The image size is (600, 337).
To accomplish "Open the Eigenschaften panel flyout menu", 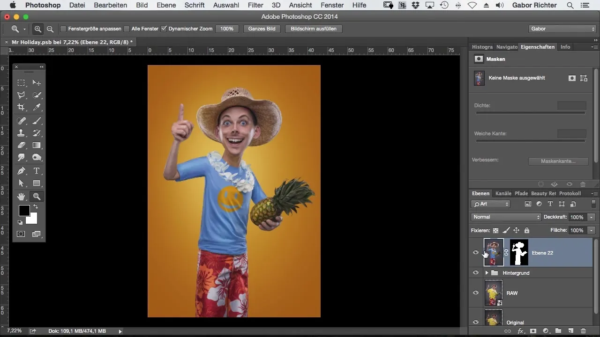I will pyautogui.click(x=594, y=47).
